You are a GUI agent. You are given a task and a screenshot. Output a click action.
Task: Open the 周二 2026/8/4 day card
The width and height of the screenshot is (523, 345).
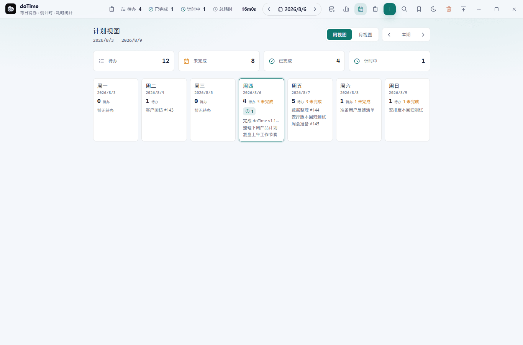tap(164, 110)
